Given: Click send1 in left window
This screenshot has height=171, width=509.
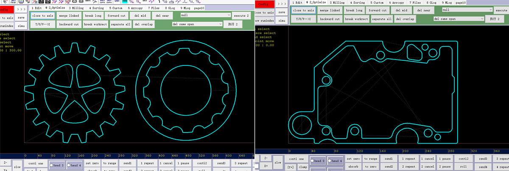Looking at the screenshot, I should pos(128,163).
